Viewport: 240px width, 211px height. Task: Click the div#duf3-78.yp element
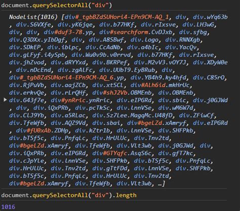click(x=68, y=32)
